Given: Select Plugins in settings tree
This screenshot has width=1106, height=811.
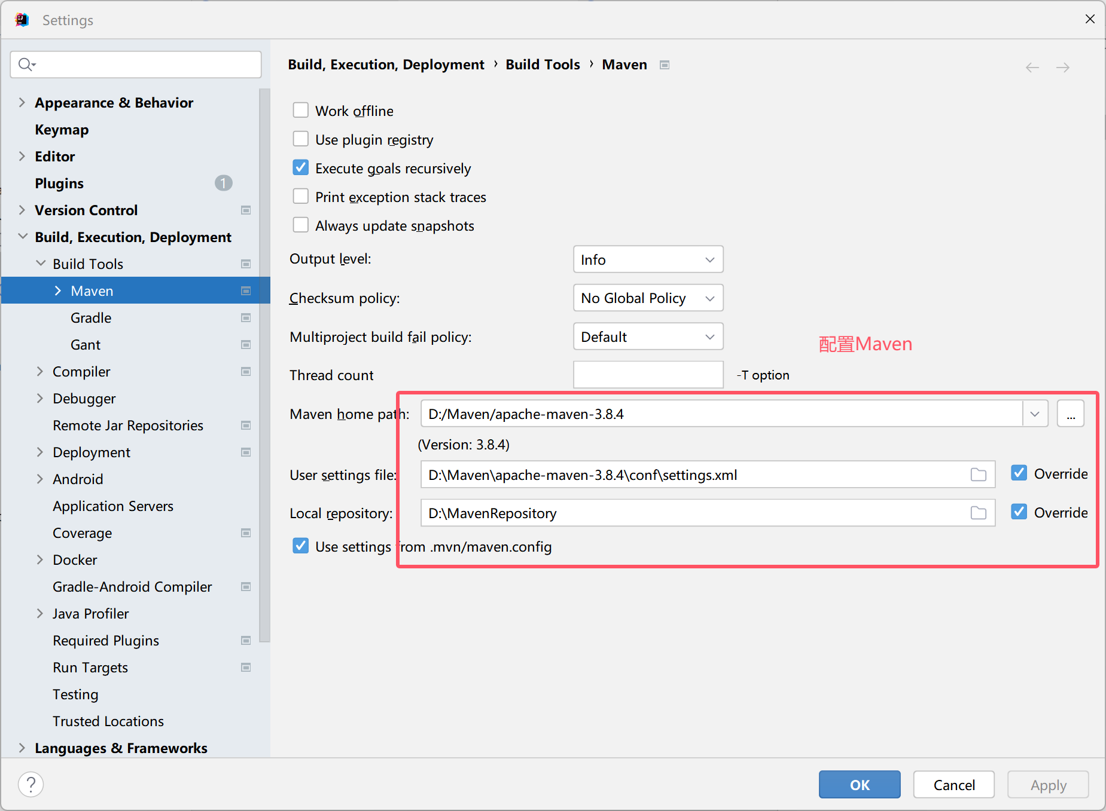Looking at the screenshot, I should tap(59, 183).
